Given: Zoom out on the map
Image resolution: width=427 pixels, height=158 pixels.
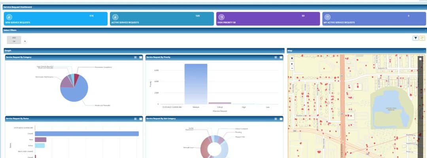Looking at the screenshot, I should [x=292, y=68].
